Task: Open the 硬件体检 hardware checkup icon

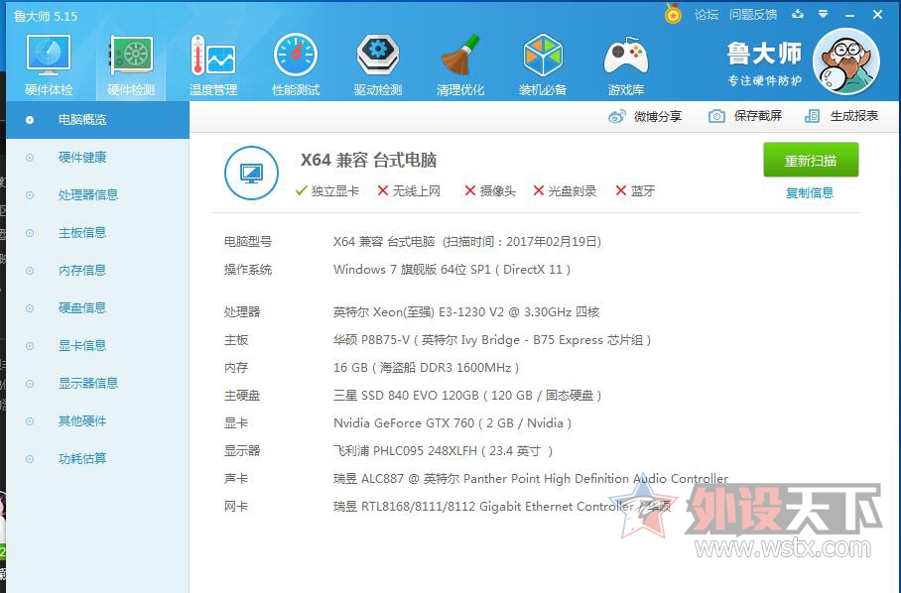Action: tap(49, 57)
